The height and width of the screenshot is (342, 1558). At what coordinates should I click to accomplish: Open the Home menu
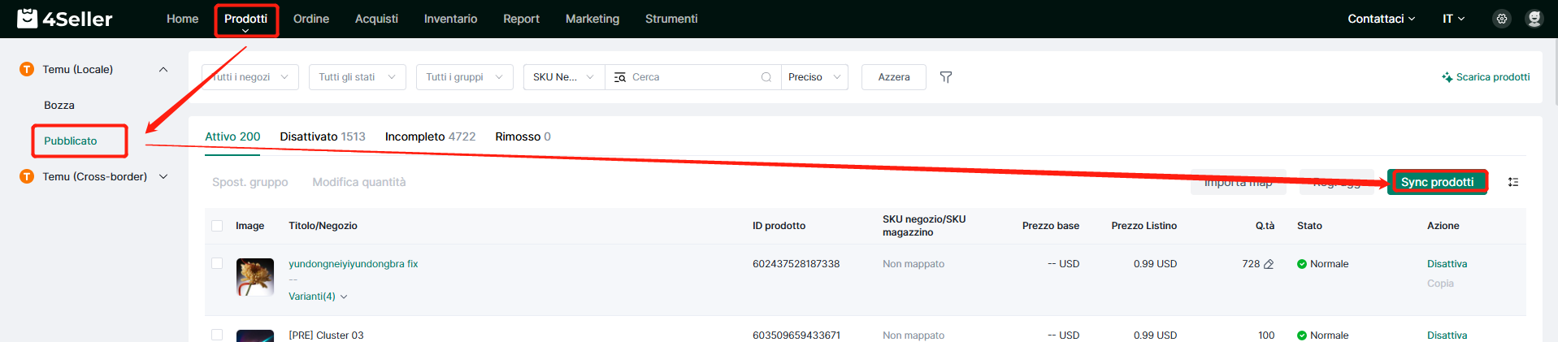coord(182,19)
